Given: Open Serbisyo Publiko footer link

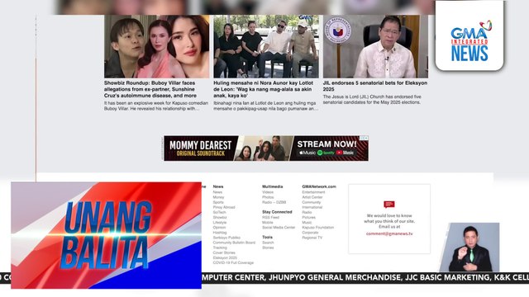Looking at the screenshot, I should (x=226, y=238).
